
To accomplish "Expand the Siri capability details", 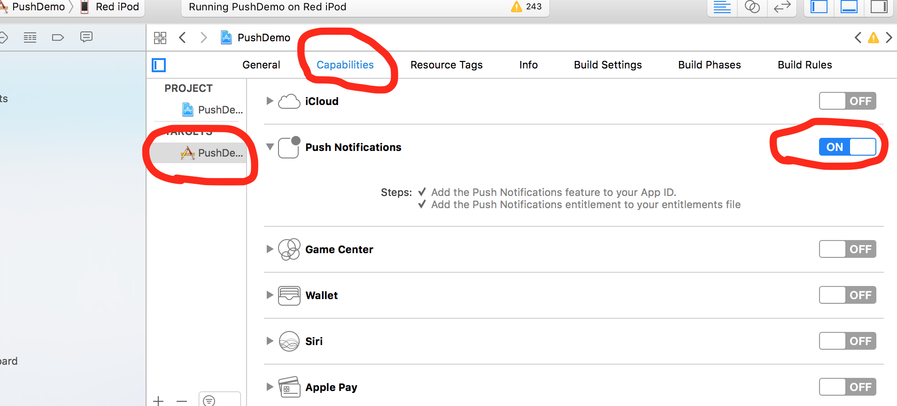I will [270, 341].
